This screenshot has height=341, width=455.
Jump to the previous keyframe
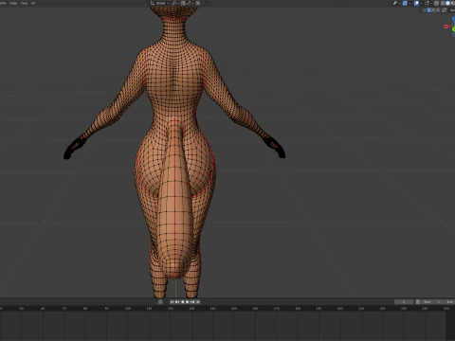(x=177, y=302)
